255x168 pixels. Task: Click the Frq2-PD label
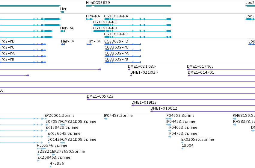click(x=7, y=41)
